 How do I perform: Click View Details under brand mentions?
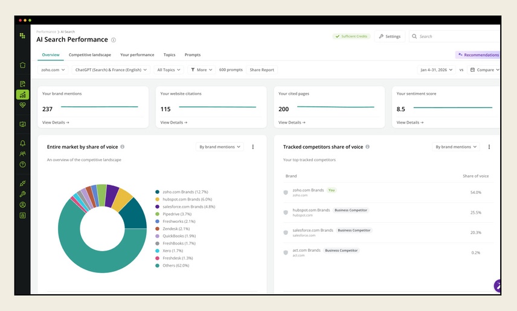click(x=56, y=123)
